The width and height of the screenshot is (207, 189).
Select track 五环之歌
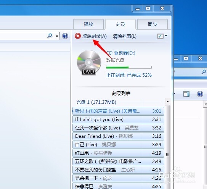(118, 162)
